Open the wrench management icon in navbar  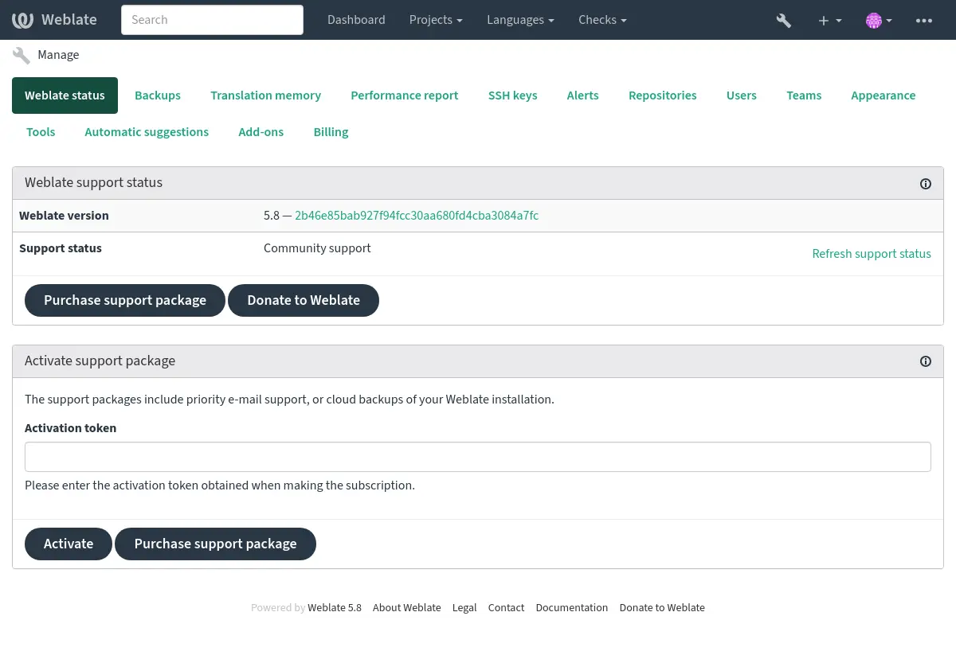coord(784,20)
